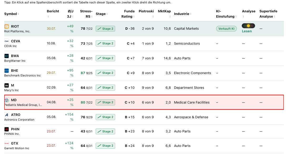Click the Stage 2 badge in GTX row

105,146
